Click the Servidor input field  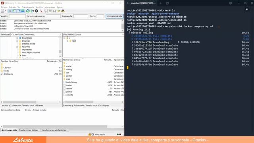[x=17, y=16]
